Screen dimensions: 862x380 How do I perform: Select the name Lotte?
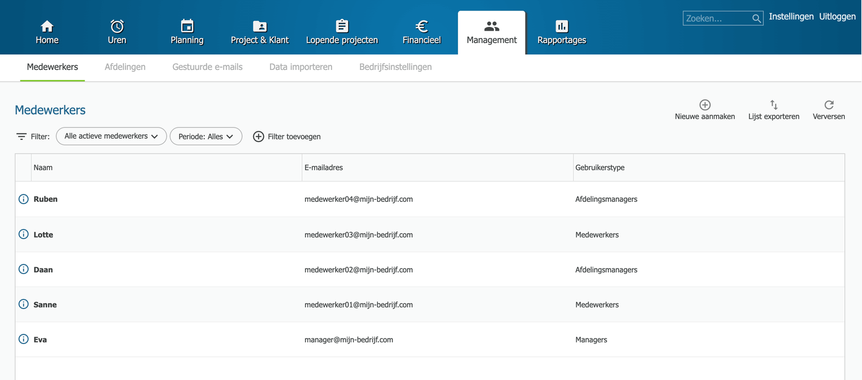click(44, 235)
